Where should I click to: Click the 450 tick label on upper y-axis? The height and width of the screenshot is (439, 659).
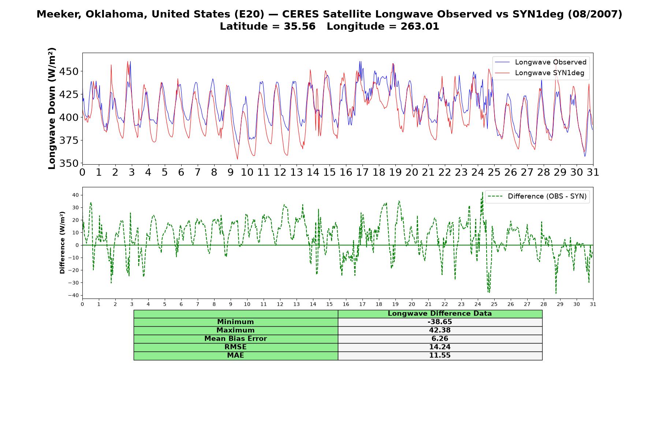tap(69, 71)
